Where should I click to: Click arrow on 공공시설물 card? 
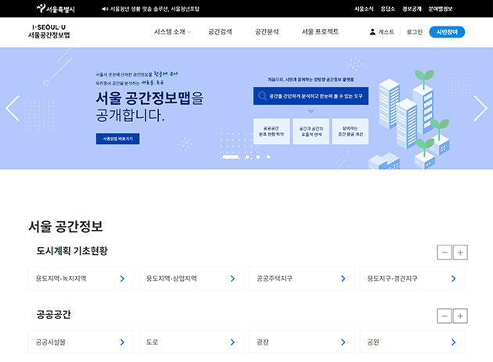tap(122, 342)
